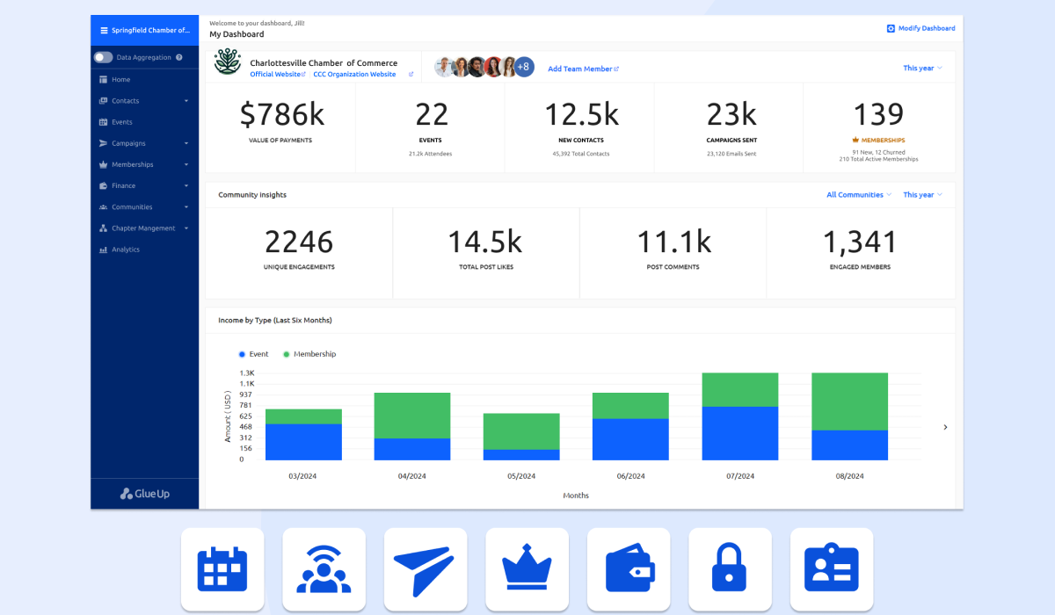Click the contact card icon at bottom right

832,568
